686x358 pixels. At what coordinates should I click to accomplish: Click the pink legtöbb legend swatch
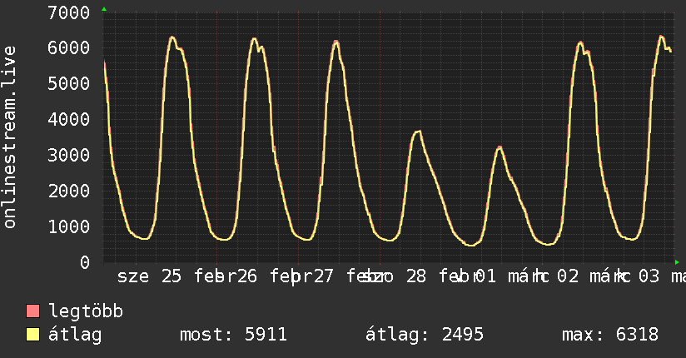point(32,311)
